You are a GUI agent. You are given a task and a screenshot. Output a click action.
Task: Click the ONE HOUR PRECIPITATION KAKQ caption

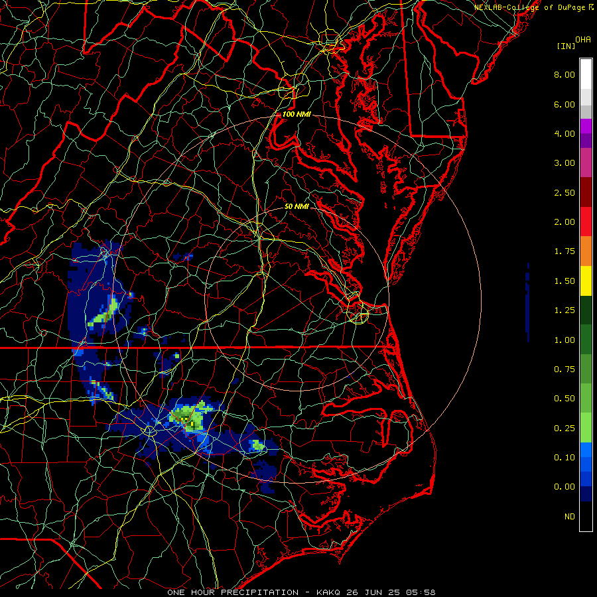click(301, 592)
